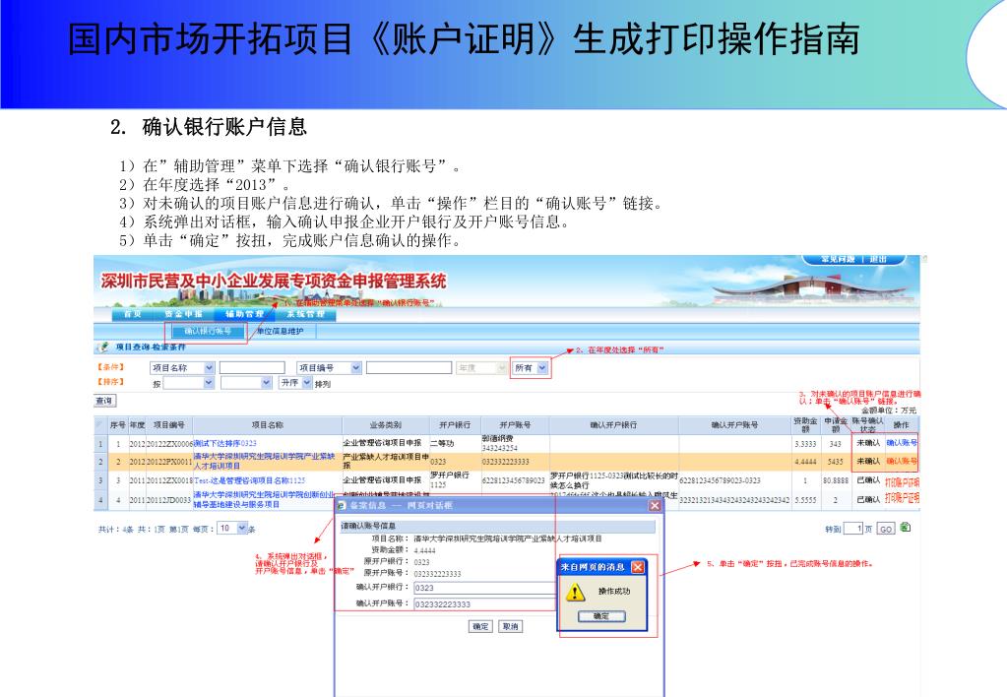
Task: Click the text field beside the 项目名称 dropdown
Action: (252, 368)
